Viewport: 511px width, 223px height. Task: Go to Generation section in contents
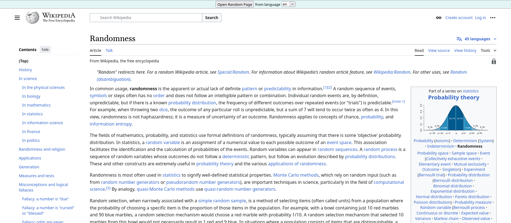29,167
